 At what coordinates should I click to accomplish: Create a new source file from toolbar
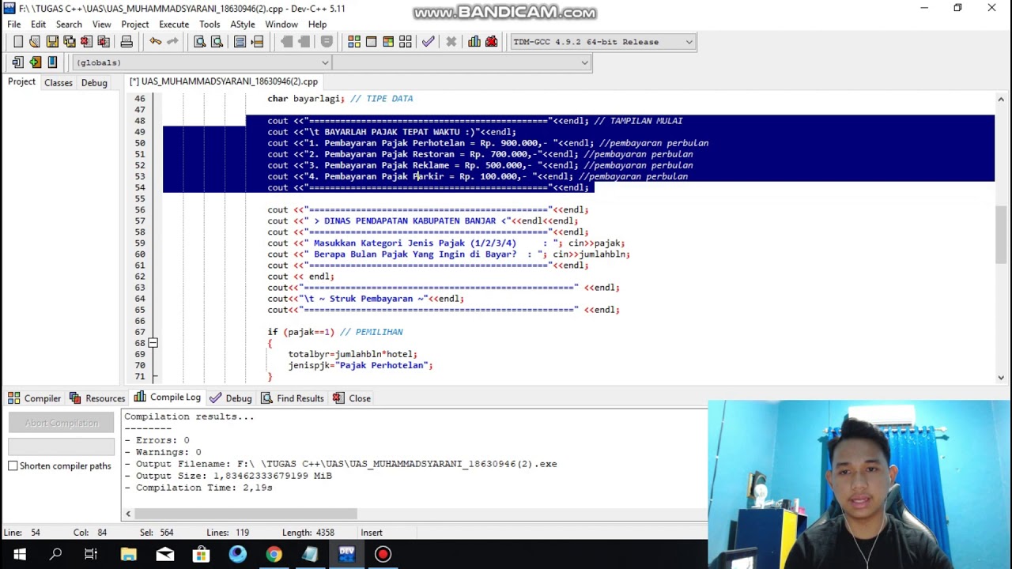coord(18,42)
